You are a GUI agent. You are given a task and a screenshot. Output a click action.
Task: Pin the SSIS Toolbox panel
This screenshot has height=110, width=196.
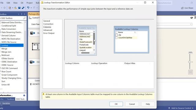[x=22, y=14]
